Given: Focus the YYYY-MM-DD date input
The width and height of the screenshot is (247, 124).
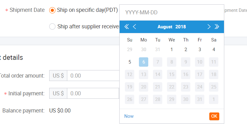Looking at the screenshot, I should point(172,12).
